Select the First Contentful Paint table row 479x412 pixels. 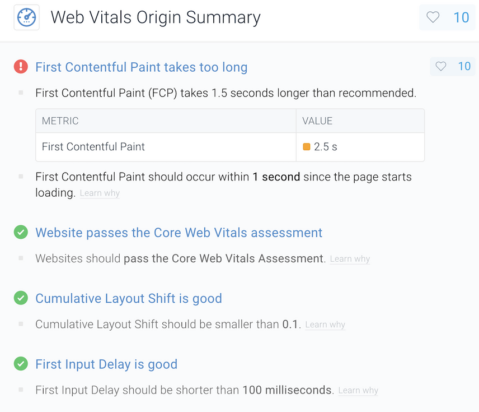[230, 147]
